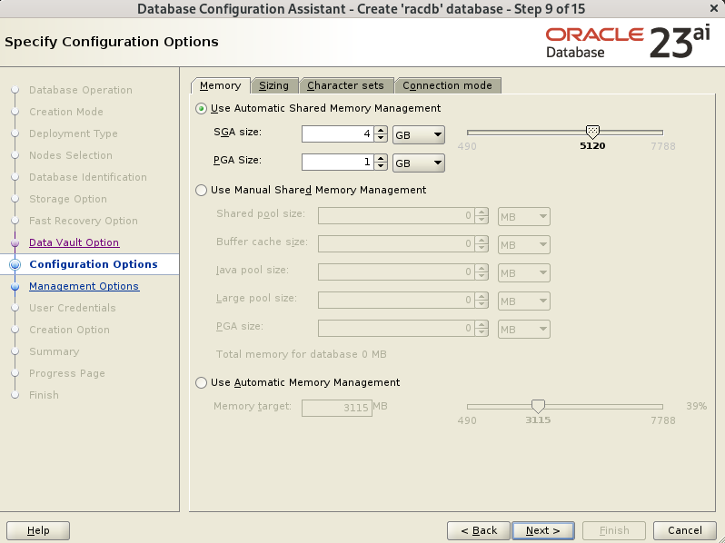The height and width of the screenshot is (543, 725).
Task: Increase PGA Size with up arrow
Action: 381,158
